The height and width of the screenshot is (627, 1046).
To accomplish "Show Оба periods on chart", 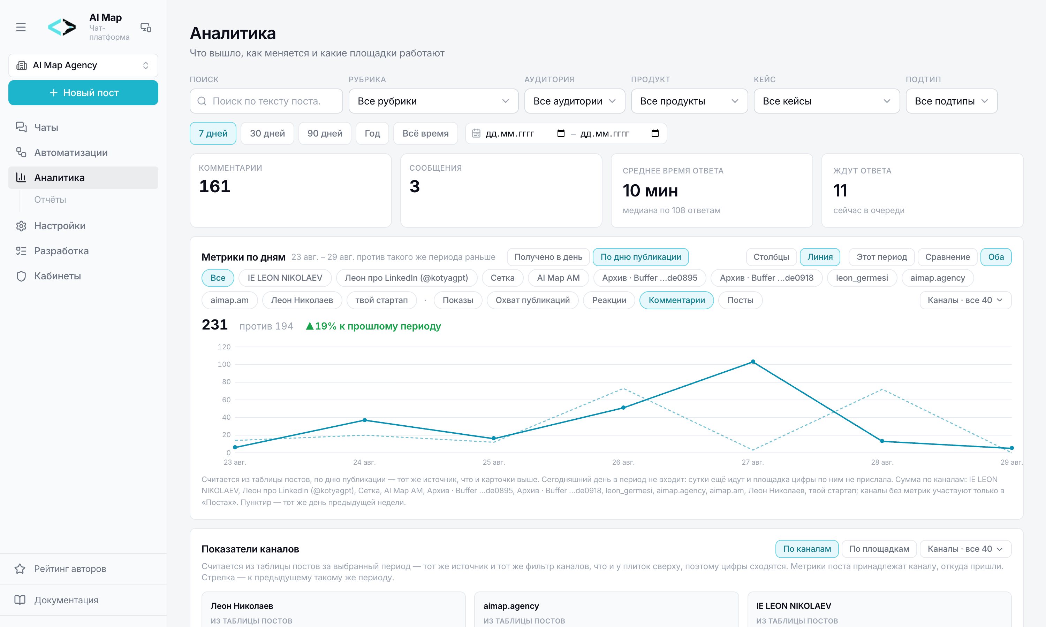I will [x=996, y=257].
